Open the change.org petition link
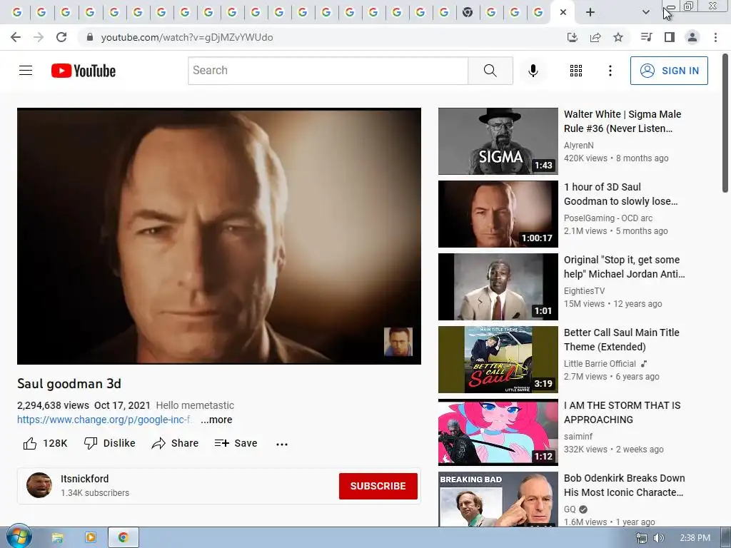Screen dimensions: 731x548 pos(104,420)
